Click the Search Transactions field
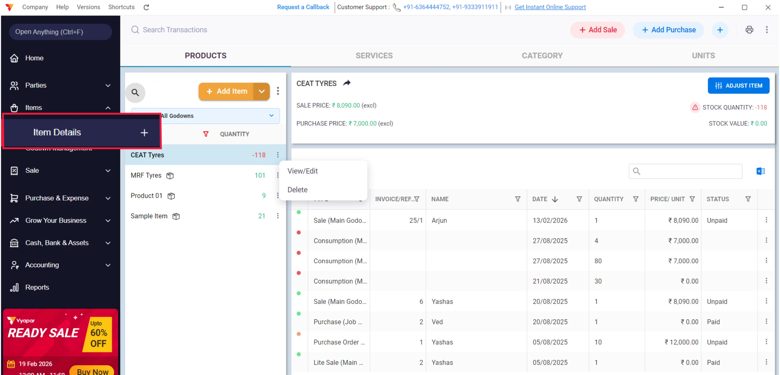The image size is (780, 375). (175, 30)
